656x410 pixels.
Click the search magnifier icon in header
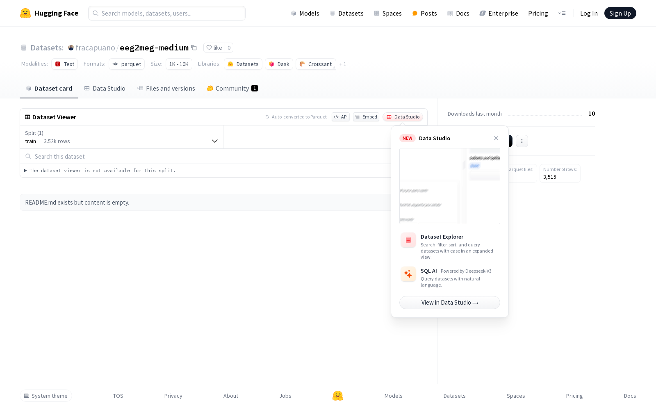96,13
